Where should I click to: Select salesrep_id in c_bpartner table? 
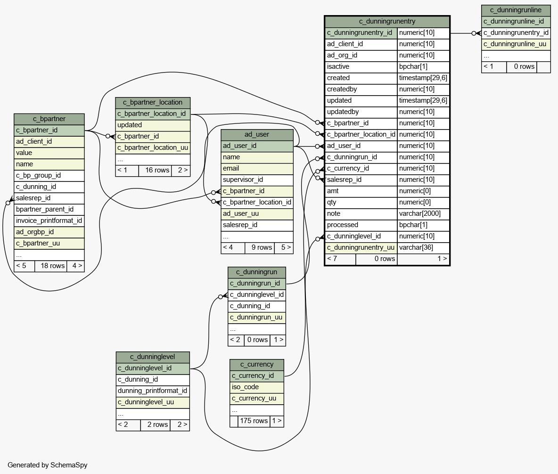pos(49,198)
